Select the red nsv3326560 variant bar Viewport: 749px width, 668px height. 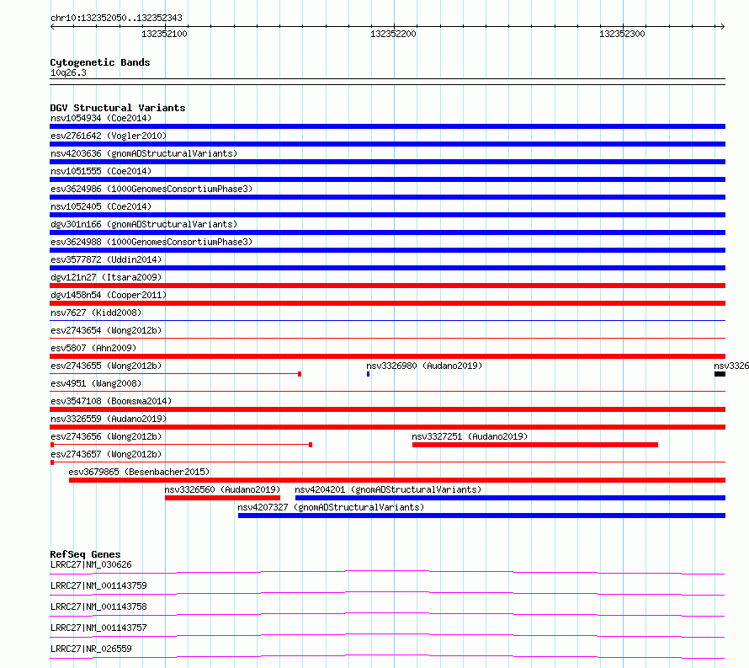click(222, 498)
